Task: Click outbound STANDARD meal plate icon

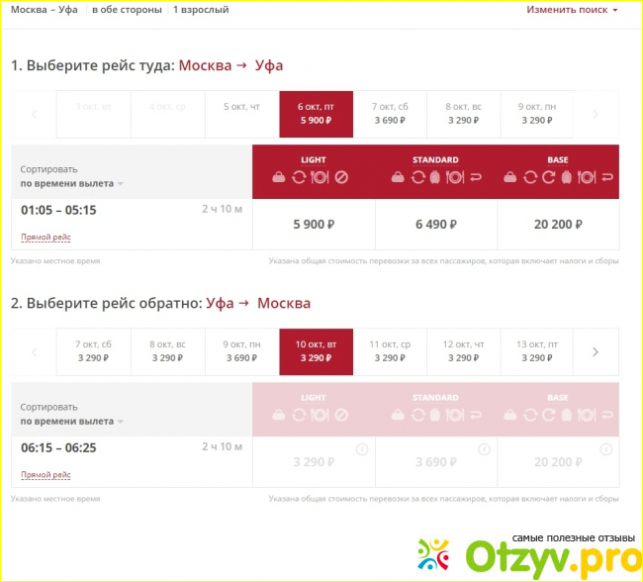Action: tap(455, 177)
